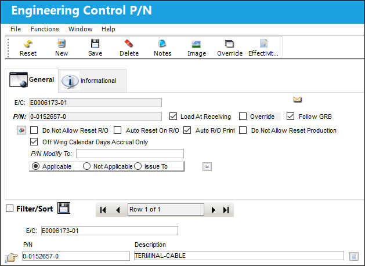The height and width of the screenshot is (266, 365).
Task: Enable the Override checkbox
Action: [243, 116]
